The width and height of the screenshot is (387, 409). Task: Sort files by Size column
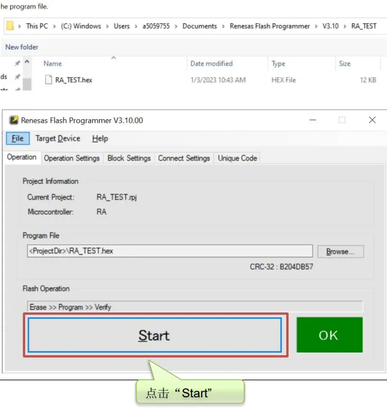[344, 64]
